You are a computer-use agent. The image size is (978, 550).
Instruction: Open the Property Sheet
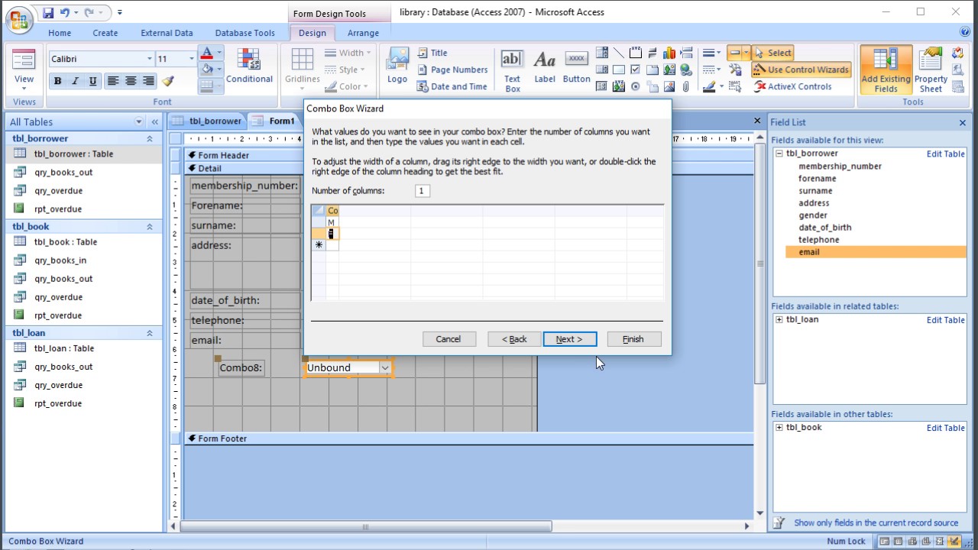(x=931, y=70)
